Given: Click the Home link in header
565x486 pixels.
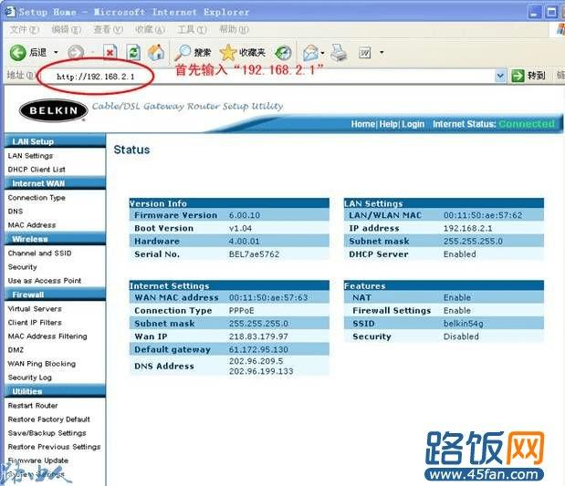Looking at the screenshot, I should coord(363,124).
